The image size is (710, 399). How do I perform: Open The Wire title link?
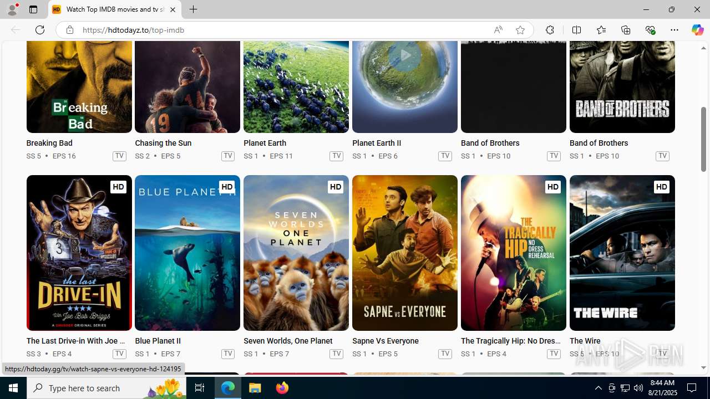point(585,341)
